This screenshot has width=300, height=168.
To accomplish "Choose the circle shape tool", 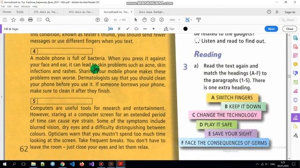I will (x=136, y=29).
